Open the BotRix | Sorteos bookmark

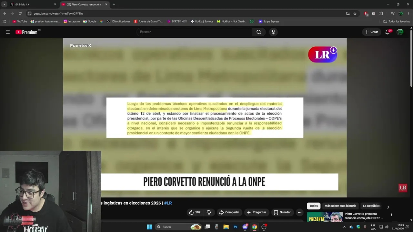202,22
